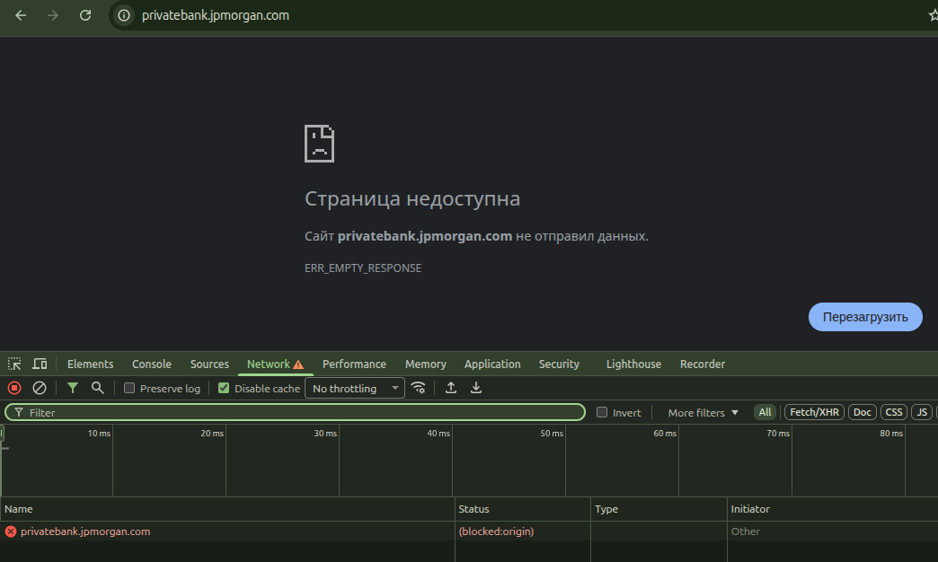Click the export HAR download icon
Image resolution: width=938 pixels, height=562 pixels.
(x=476, y=388)
